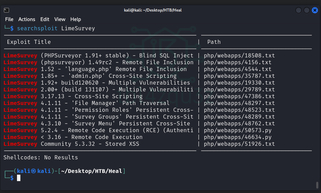Open the View menu
Screen dimensions: 321x193
(x=60, y=19)
